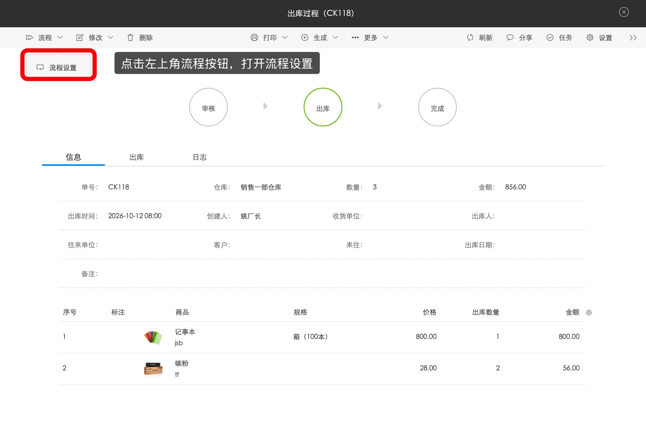Switch to the 信息 tab

tap(73, 157)
